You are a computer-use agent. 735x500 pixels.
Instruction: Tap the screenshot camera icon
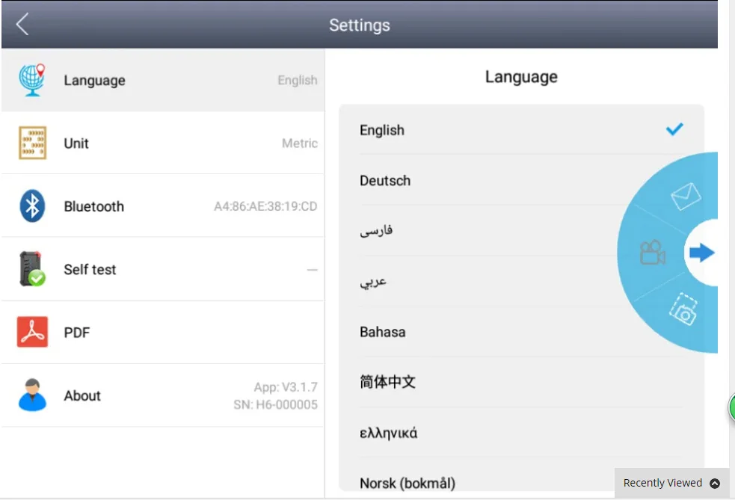click(683, 309)
